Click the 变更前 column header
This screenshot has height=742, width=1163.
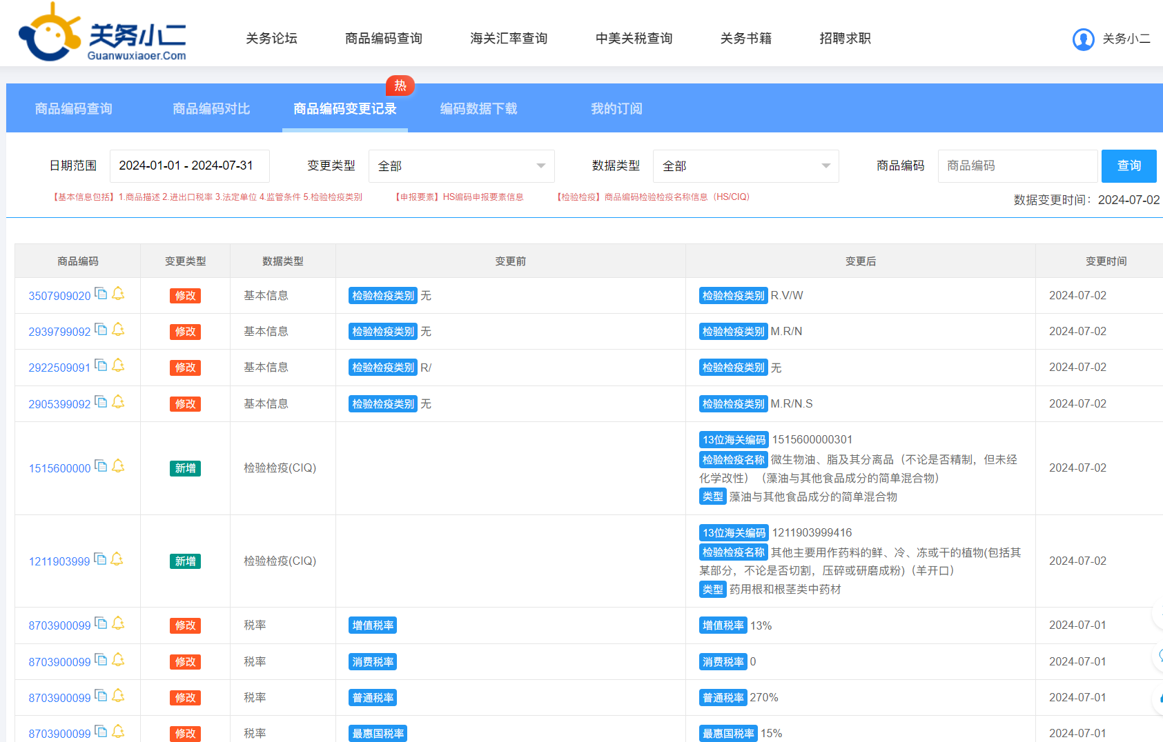pyautogui.click(x=510, y=261)
